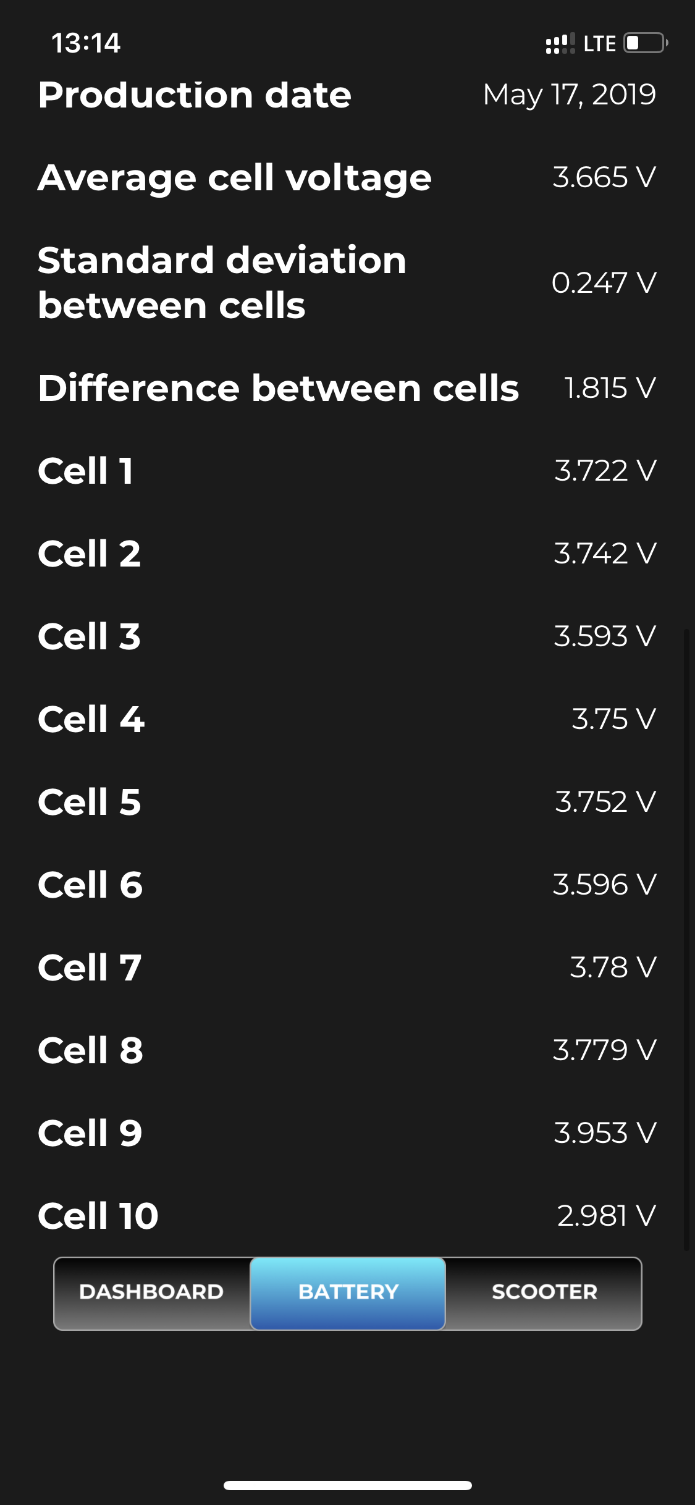Tap the battery status icon
This screenshot has width=695, height=1505.
point(645,43)
